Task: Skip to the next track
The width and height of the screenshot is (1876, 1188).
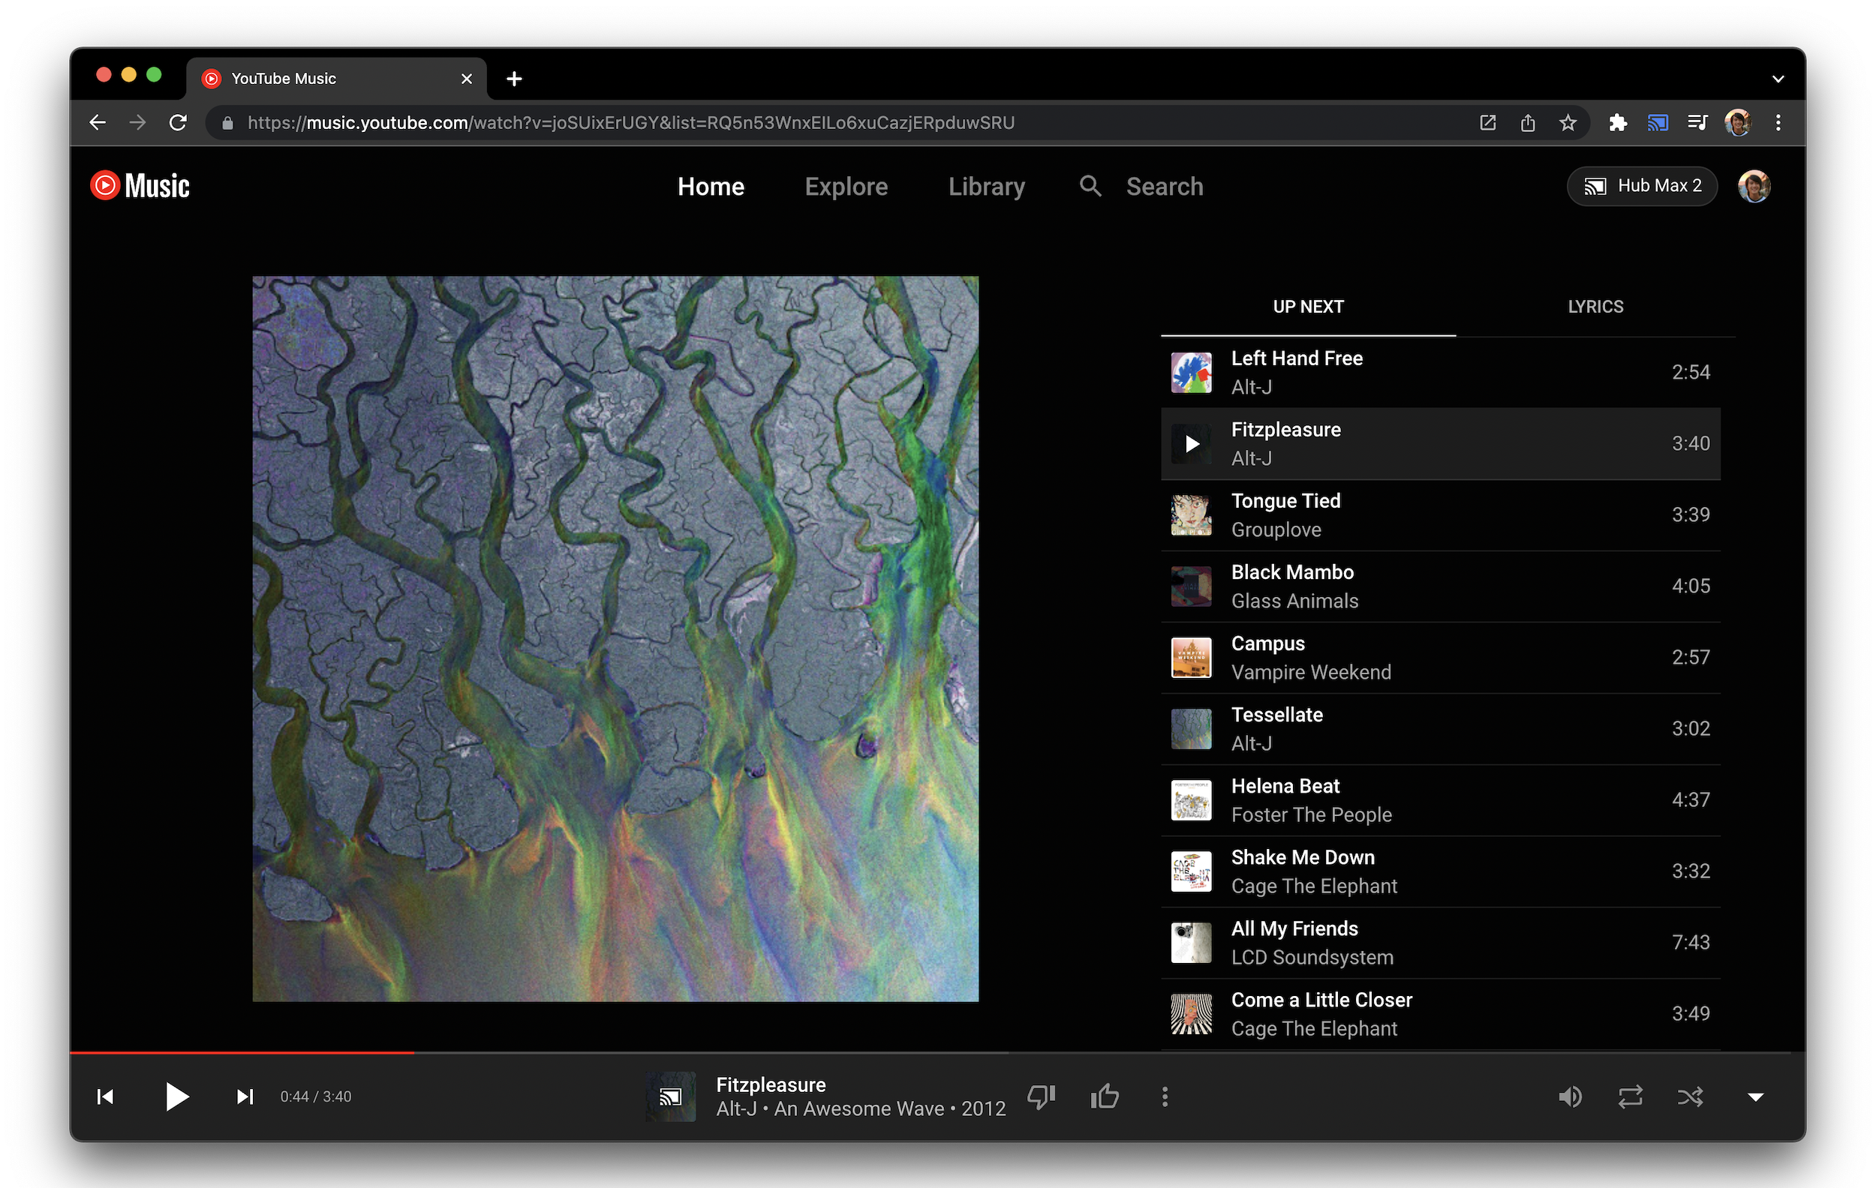Action: (x=245, y=1096)
